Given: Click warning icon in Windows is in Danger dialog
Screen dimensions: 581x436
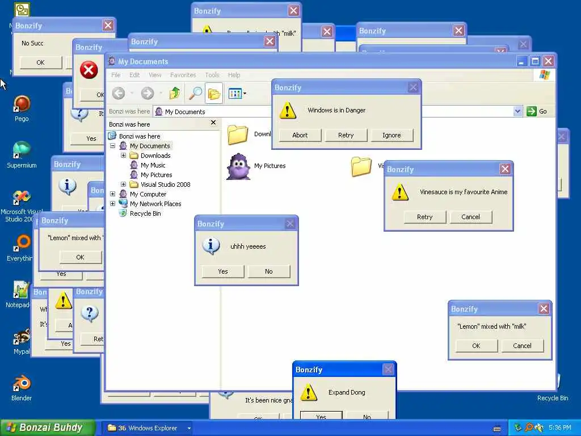Looking at the screenshot, I should coord(288,111).
